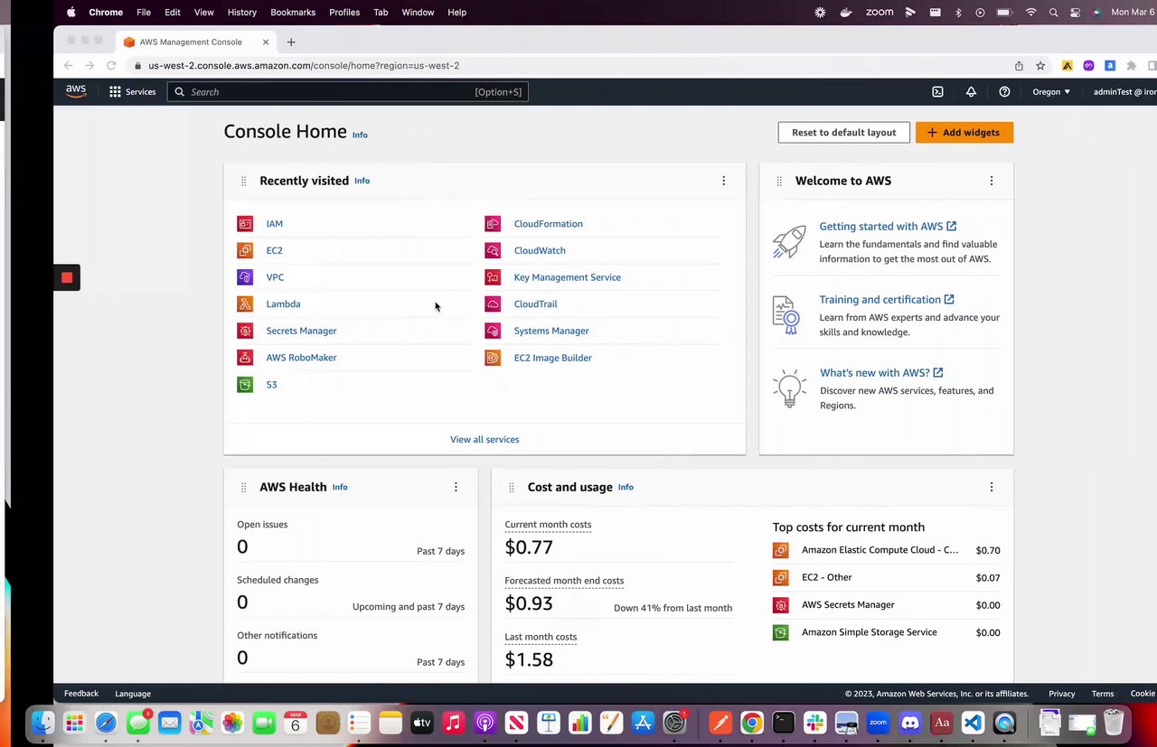Open Welcome to AWS widget options menu
This screenshot has height=747, width=1157.
[992, 181]
